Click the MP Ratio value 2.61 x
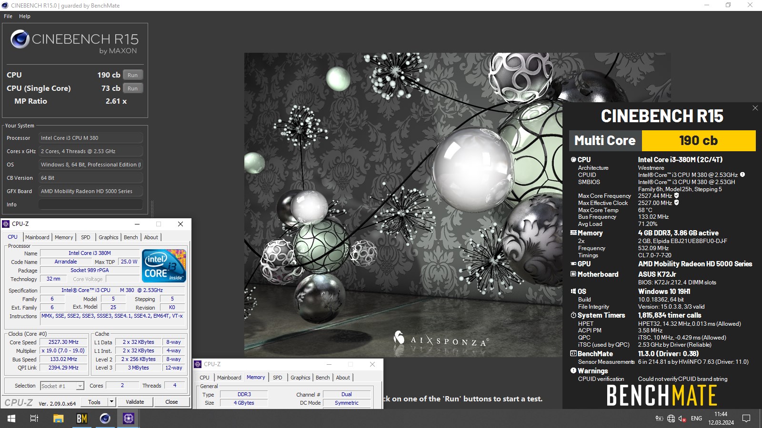This screenshot has width=762, height=428. coord(116,101)
